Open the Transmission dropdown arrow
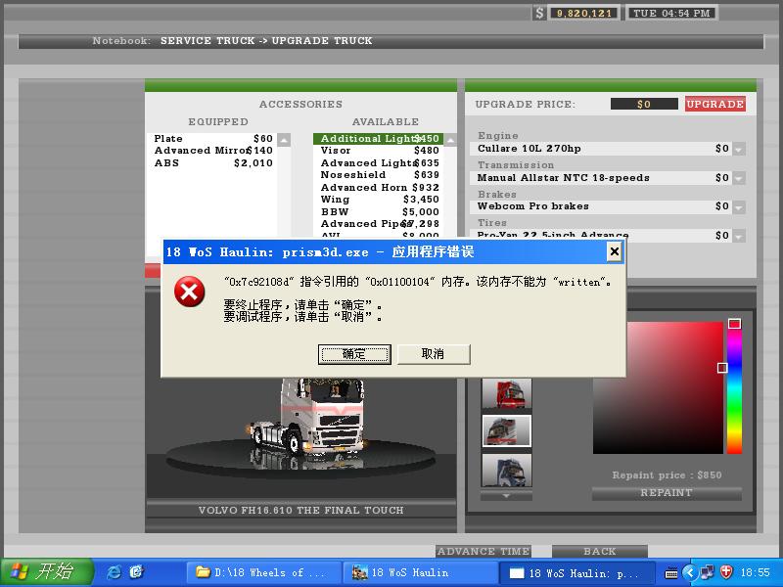Screen dimensions: 783x587 point(738,178)
